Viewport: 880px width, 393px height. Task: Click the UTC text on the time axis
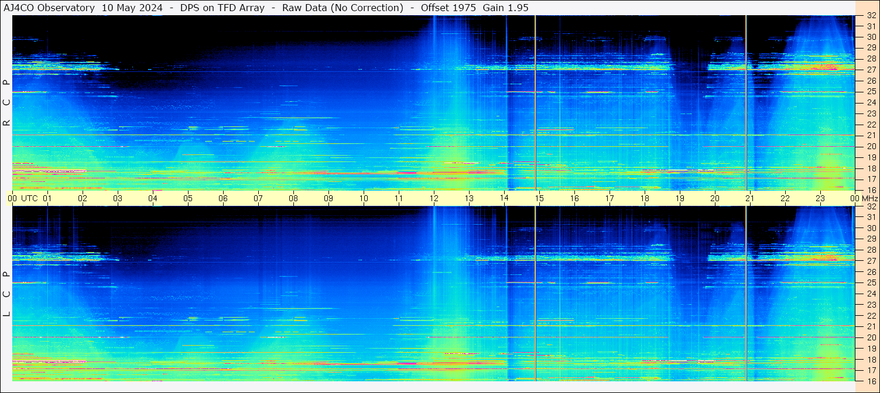click(x=29, y=198)
